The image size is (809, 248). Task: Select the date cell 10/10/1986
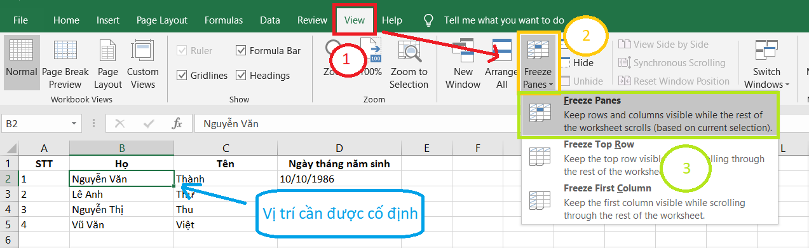coord(339,179)
